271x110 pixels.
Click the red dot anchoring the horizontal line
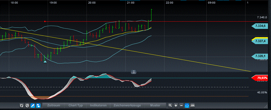coord(45,21)
